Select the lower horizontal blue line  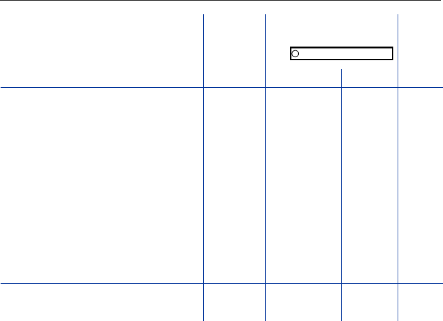click(221, 283)
